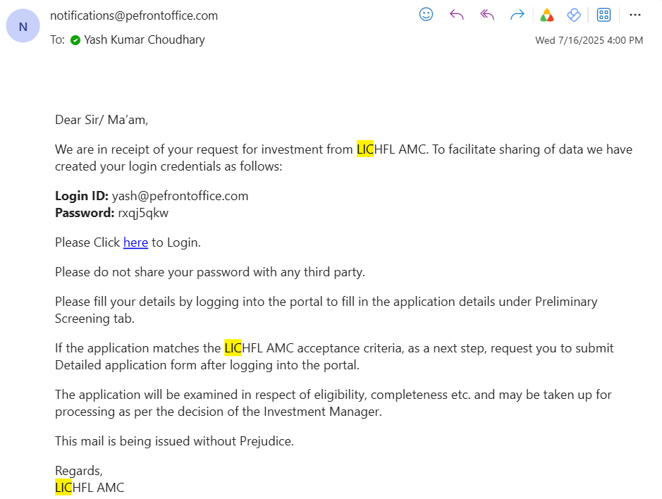The width and height of the screenshot is (662, 499).
Task: Click the highlighted LIC in the signature
Action: pos(63,487)
